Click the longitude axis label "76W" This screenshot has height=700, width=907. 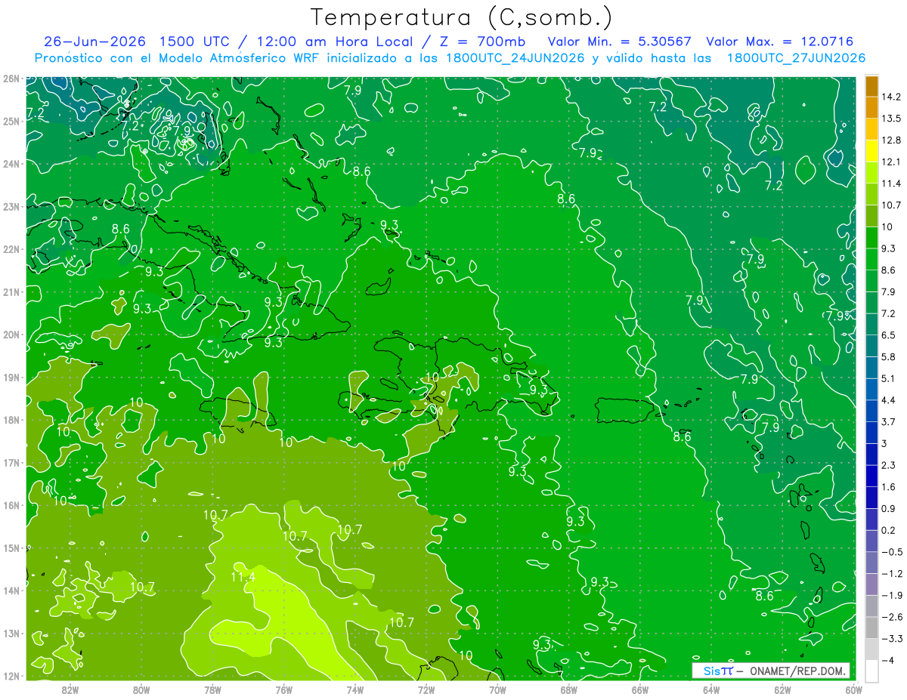click(x=283, y=689)
